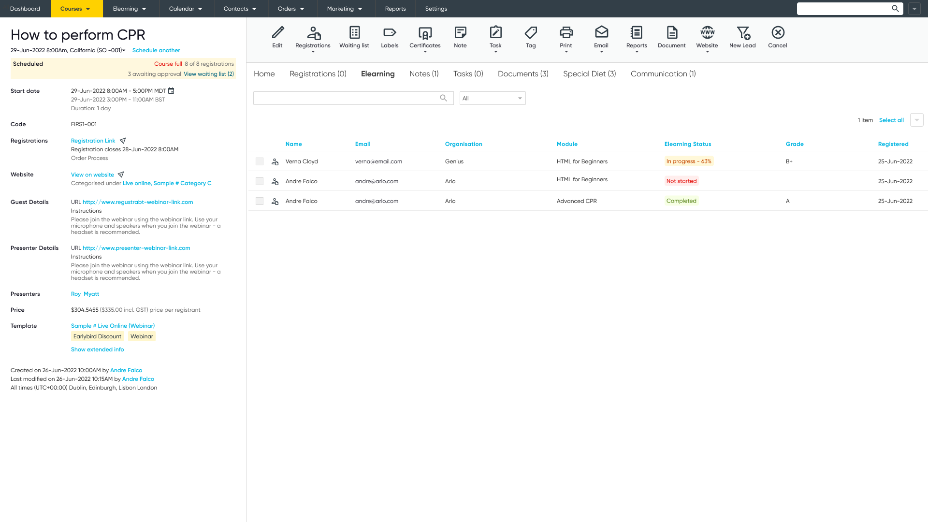
Task: Expand the dropdown next to Select all
Action: click(x=916, y=120)
